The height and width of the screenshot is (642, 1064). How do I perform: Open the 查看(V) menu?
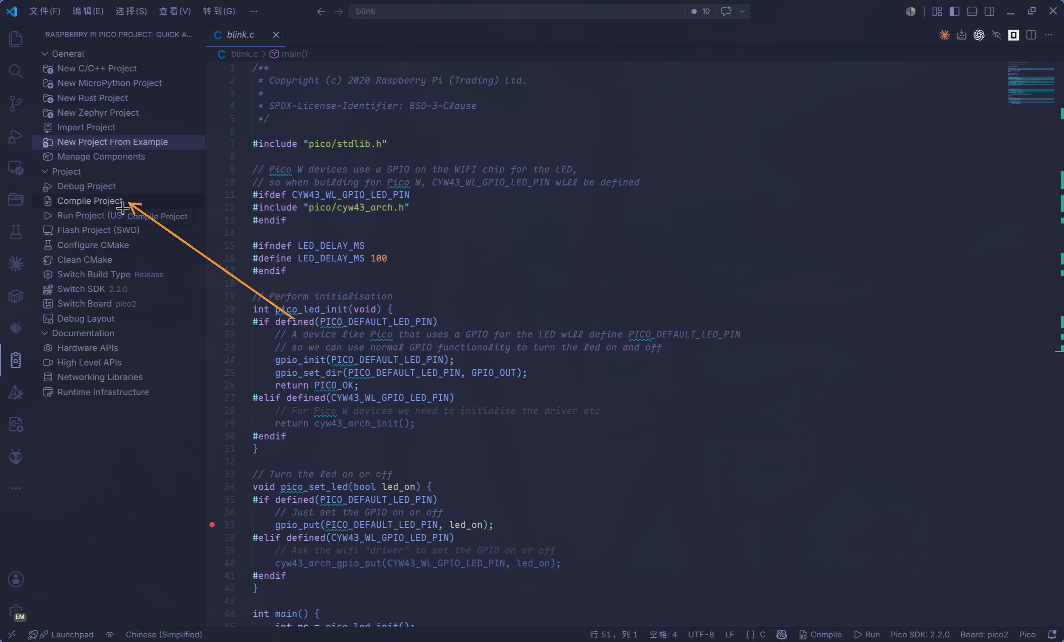(x=175, y=11)
